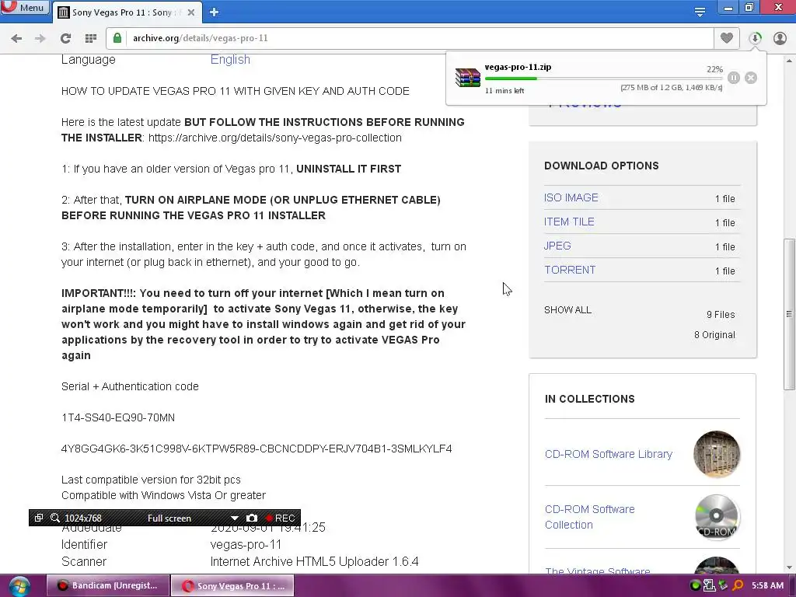The image size is (796, 597).
Task: Focus the archive.org address bar
Action: (x=409, y=38)
